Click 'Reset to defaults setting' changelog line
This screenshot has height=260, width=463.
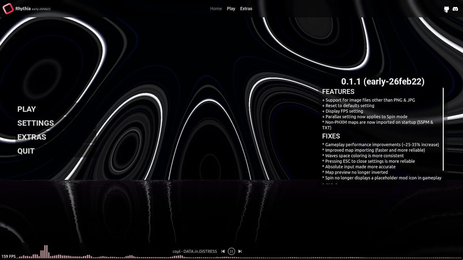[x=348, y=106]
